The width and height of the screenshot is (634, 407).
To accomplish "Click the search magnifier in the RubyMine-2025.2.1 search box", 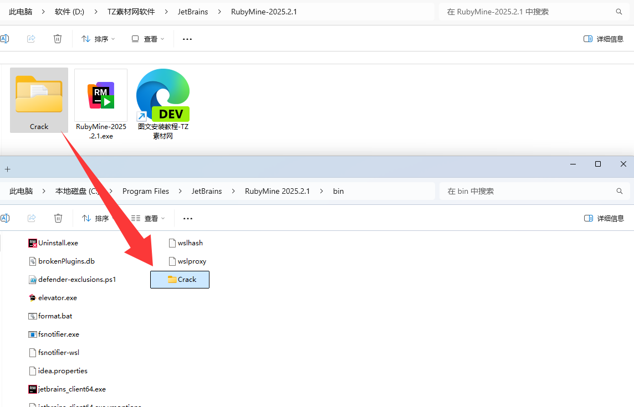I will pyautogui.click(x=619, y=12).
